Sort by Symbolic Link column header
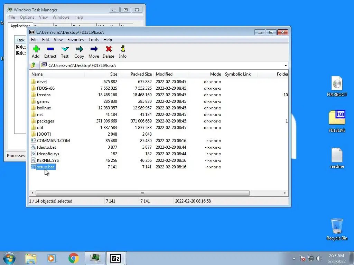This screenshot has height=265, width=354. [x=240, y=74]
